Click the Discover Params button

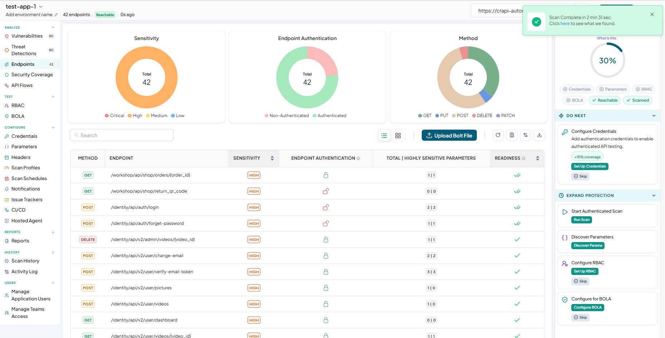click(588, 246)
